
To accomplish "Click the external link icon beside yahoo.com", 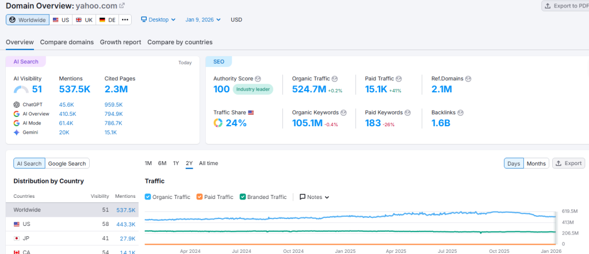I will tap(121, 6).
